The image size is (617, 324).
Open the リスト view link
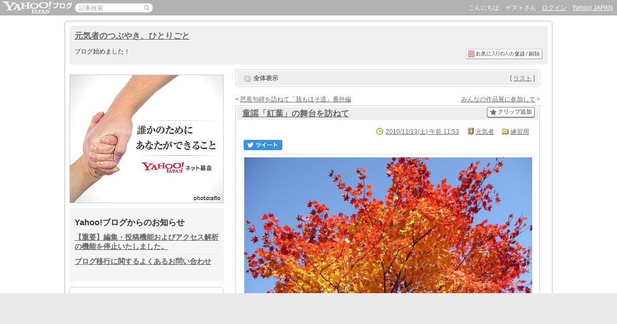tap(522, 78)
